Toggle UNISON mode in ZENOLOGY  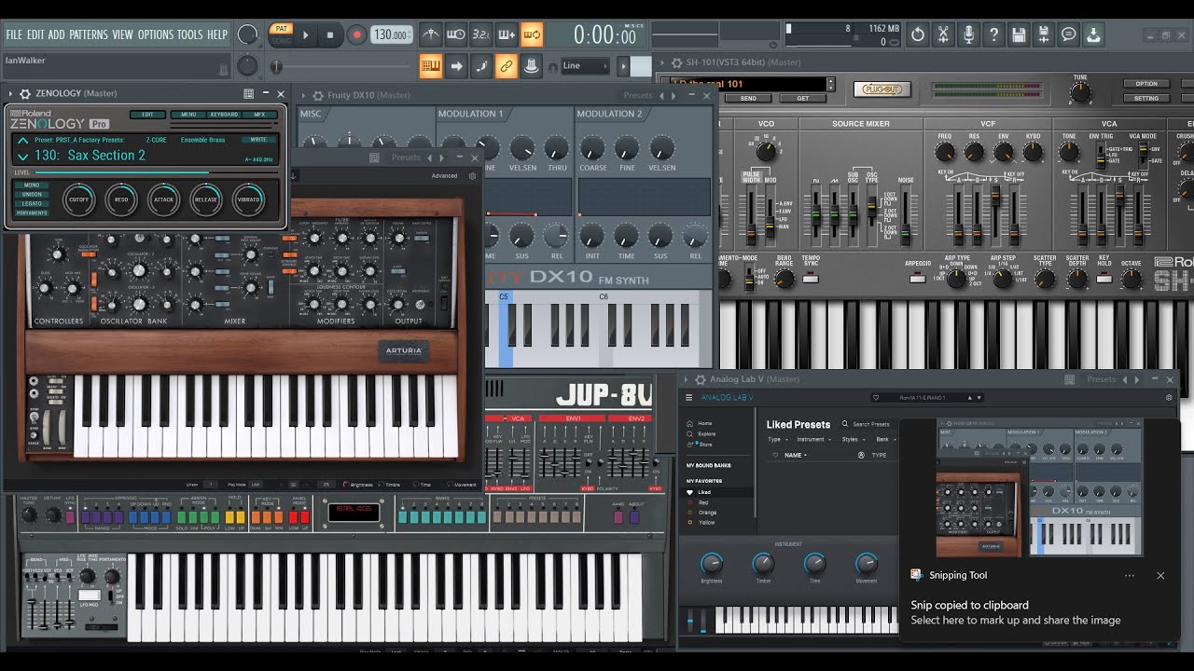tap(32, 194)
